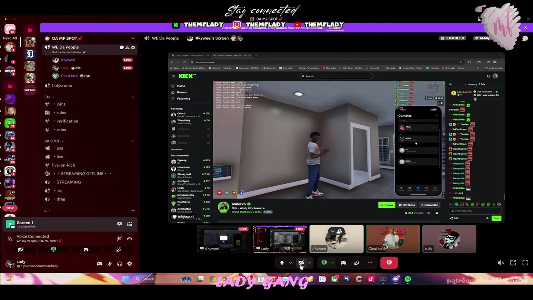Open the DA MF SPOT server dropdown chevron
Image resolution: width=533 pixels, height=300 pixels.
[x=133, y=38]
